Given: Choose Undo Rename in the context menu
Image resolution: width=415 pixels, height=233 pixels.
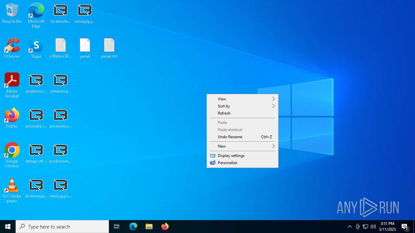Looking at the screenshot, I should (243, 137).
